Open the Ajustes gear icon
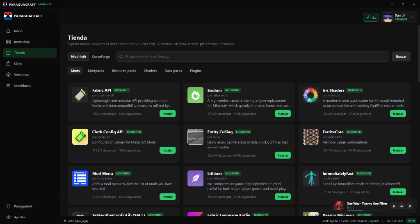The image size is (420, 224). [x=8, y=217]
